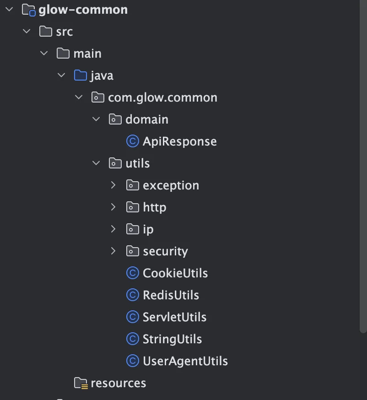This screenshot has height=400, width=367.
Task: Collapse the utils package
Action: coord(96,163)
